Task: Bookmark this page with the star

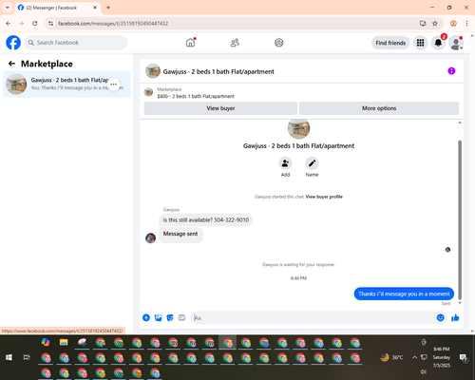Action: [435, 23]
